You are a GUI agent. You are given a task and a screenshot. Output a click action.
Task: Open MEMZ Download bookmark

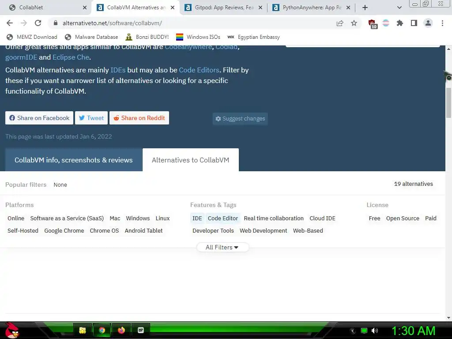pyautogui.click(x=32, y=37)
